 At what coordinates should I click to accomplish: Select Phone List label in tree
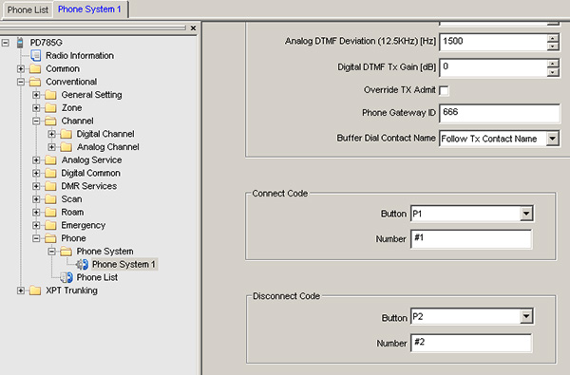97,277
